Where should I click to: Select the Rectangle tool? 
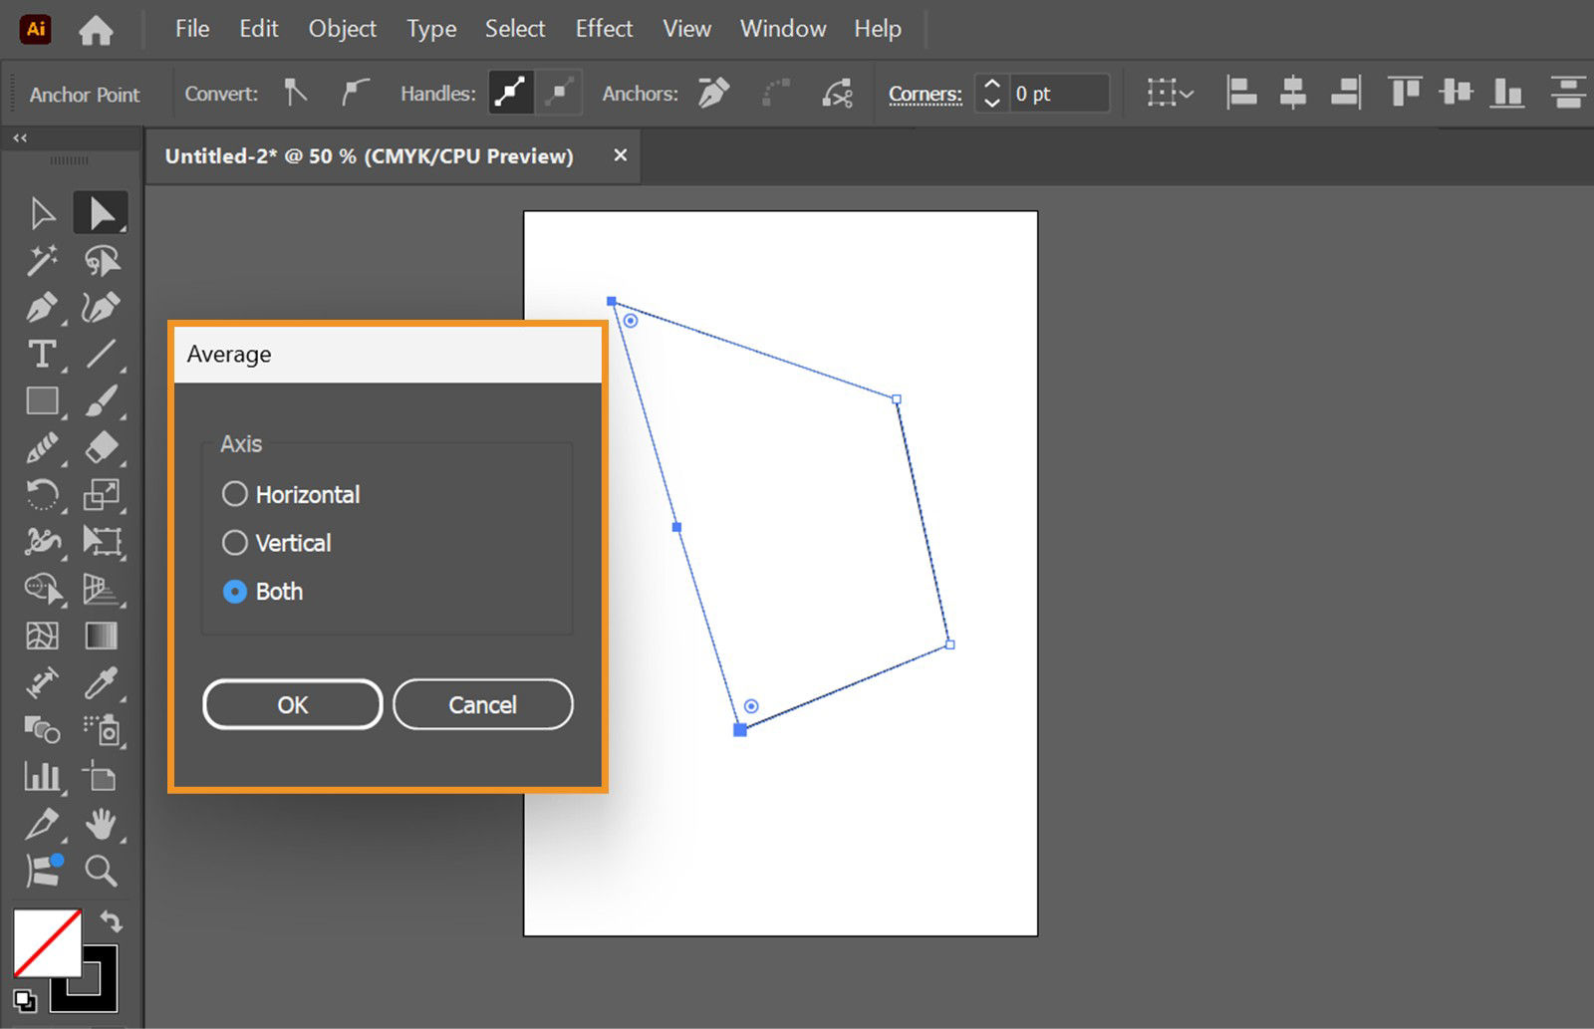click(43, 401)
